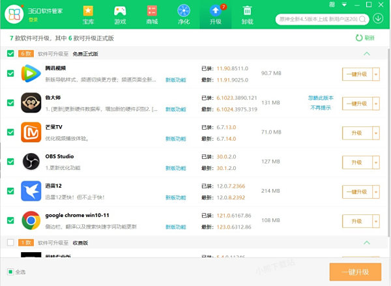This screenshot has width=391, height=286.
Task: Click 一键升级 for 迅雷12
Action: coord(357,192)
